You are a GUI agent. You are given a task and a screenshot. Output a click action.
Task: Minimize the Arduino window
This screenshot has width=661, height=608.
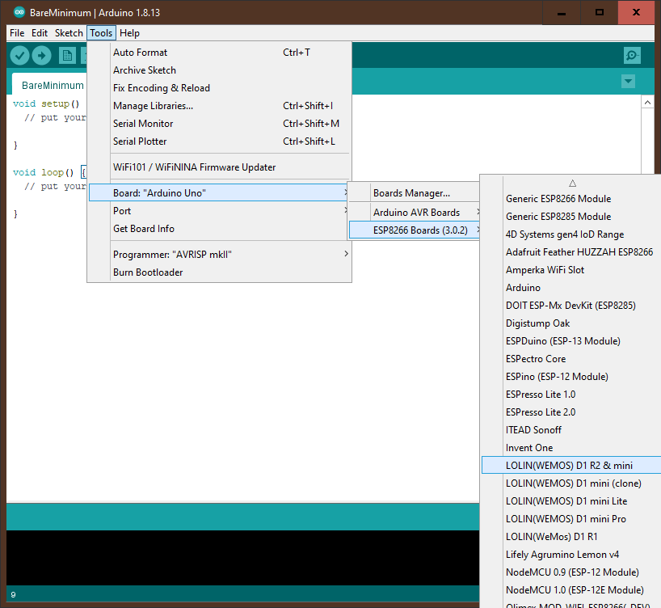[561, 13]
